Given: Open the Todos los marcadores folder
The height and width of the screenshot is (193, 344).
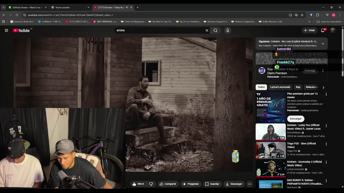Looking at the screenshot, I should pyautogui.click(x=329, y=22).
